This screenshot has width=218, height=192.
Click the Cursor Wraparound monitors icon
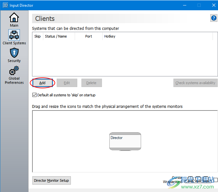(198, 179)
